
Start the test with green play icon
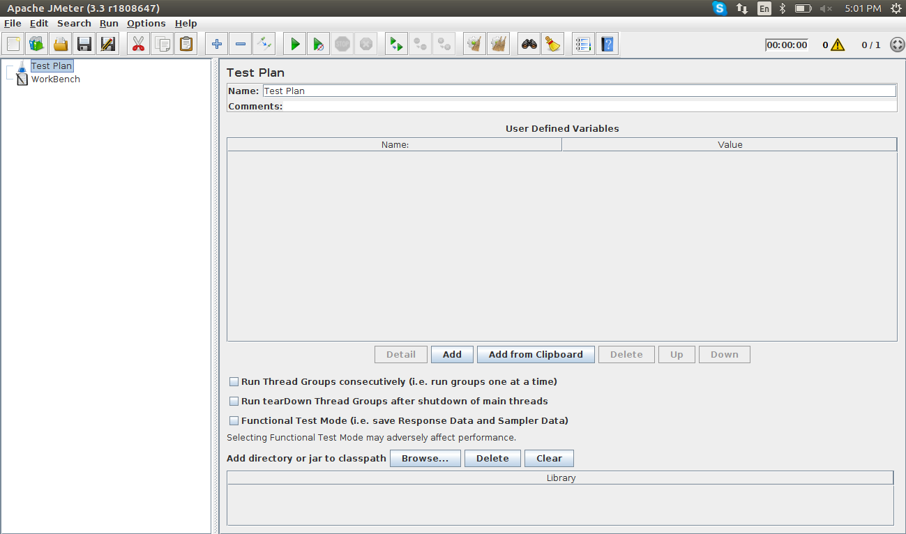(x=294, y=45)
